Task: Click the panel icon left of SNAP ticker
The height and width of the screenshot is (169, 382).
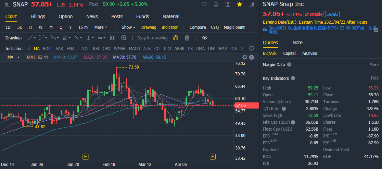Action: coord(8,4)
